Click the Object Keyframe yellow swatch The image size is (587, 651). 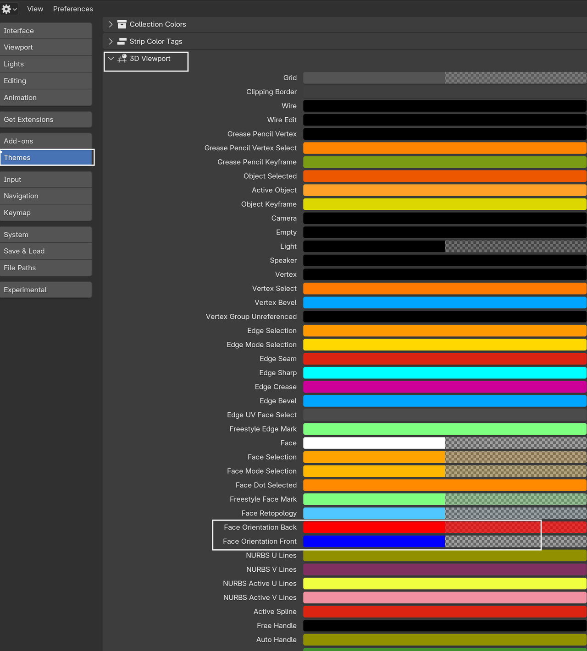click(x=445, y=204)
